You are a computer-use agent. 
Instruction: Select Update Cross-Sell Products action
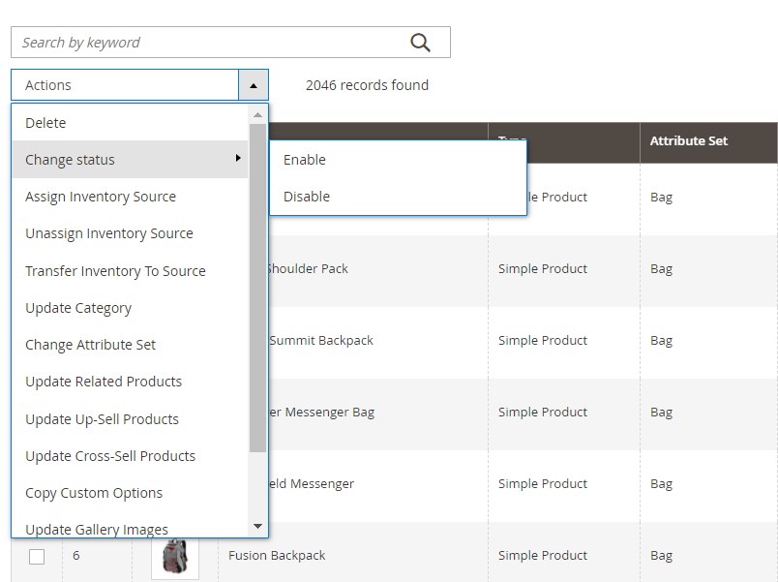(x=110, y=456)
